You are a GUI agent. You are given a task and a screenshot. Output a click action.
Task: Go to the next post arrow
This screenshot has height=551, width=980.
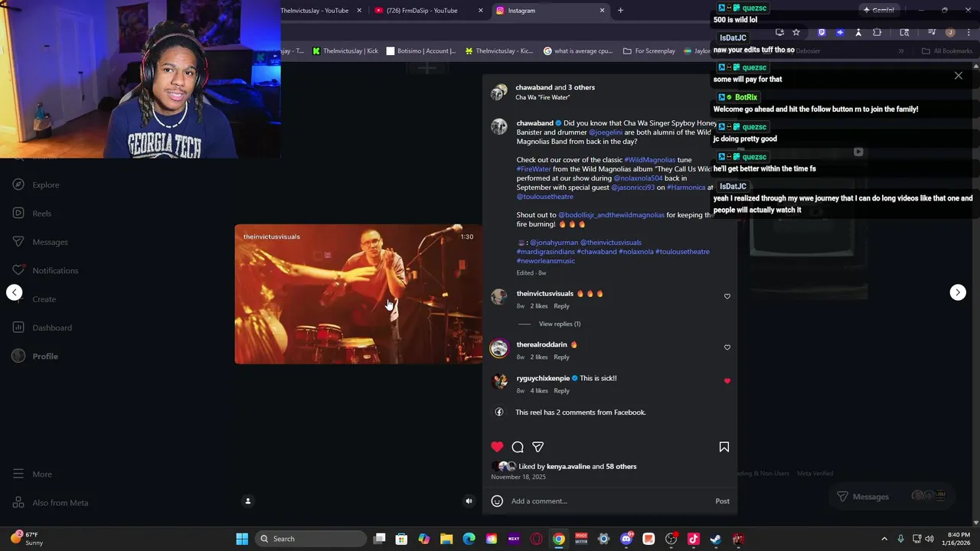point(958,292)
